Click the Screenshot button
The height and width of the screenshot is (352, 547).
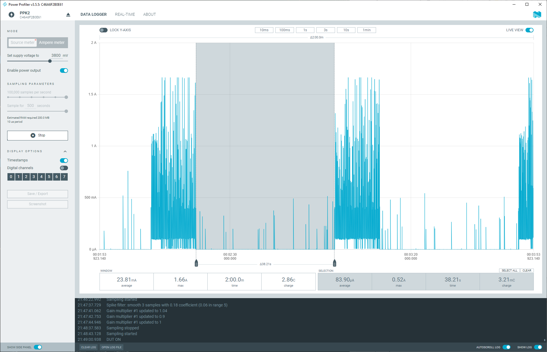point(38,204)
